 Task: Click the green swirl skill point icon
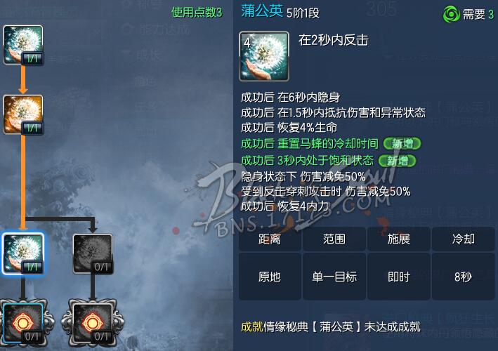tap(451, 14)
